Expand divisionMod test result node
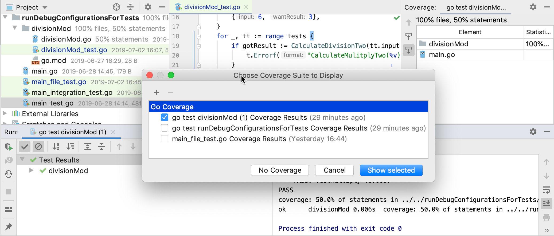The width and height of the screenshot is (554, 236). (31, 170)
